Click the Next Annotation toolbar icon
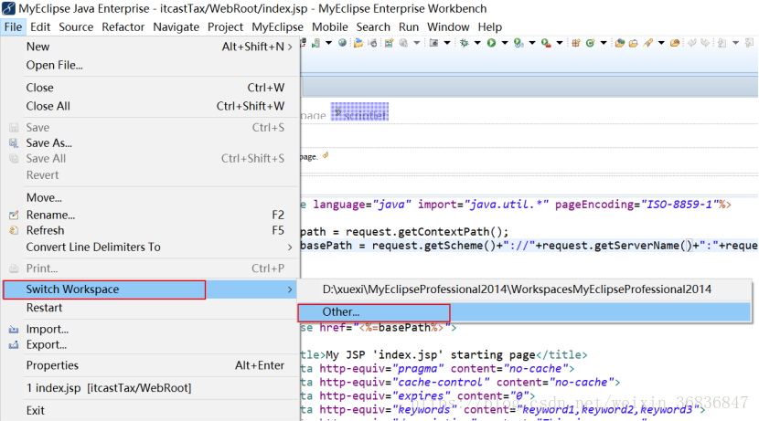Screen dimensions: 759x421 click(722, 43)
